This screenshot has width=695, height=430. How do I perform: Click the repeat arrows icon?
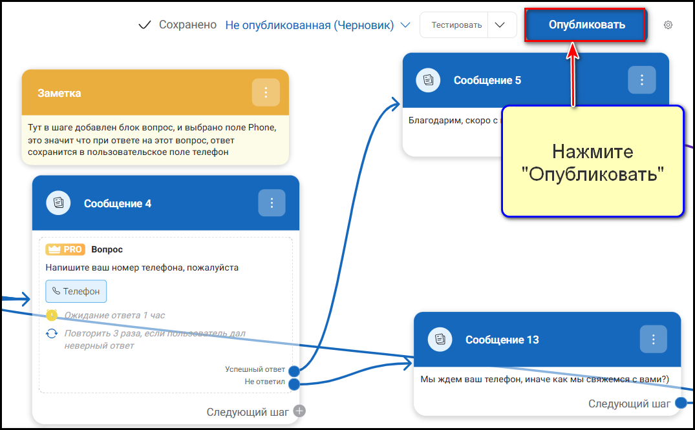tap(52, 334)
